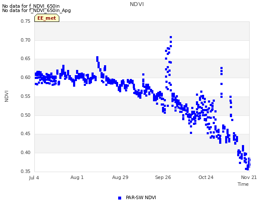Click the Sep 26 x-axis tick label
275x206 pixels.
pos(163,177)
